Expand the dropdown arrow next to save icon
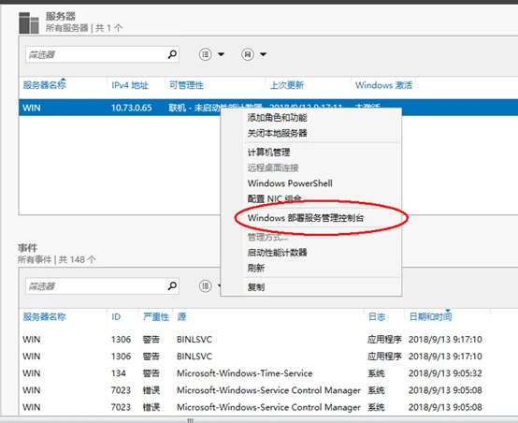The width and height of the screenshot is (518, 423). pos(263,54)
